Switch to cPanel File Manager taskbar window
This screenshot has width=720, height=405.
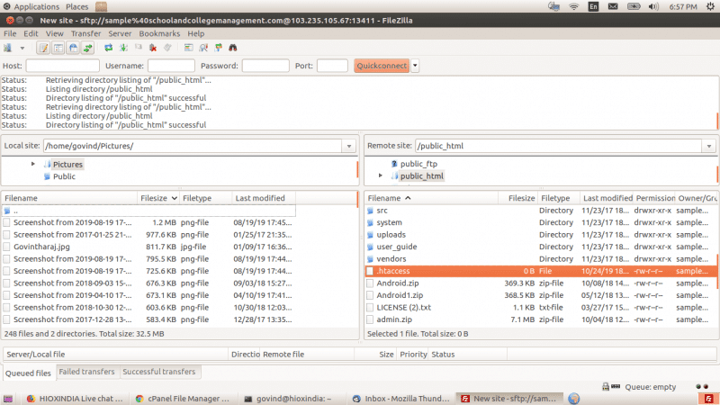pos(183,399)
